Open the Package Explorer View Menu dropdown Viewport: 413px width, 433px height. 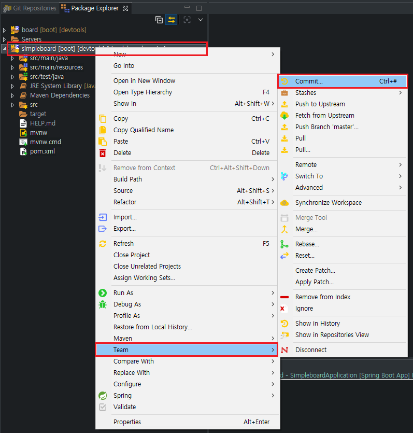[x=201, y=20]
